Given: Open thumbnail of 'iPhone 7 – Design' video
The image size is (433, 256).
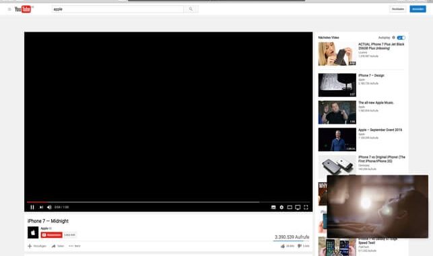Looking at the screenshot, I should pos(337,85).
